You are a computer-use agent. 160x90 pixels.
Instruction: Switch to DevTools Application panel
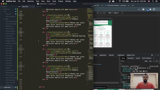tap(103, 55)
